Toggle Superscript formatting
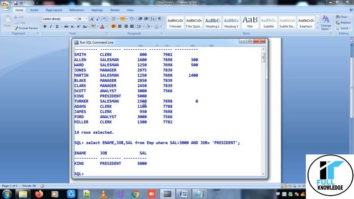The width and height of the screenshot is (354, 199). (79, 27)
